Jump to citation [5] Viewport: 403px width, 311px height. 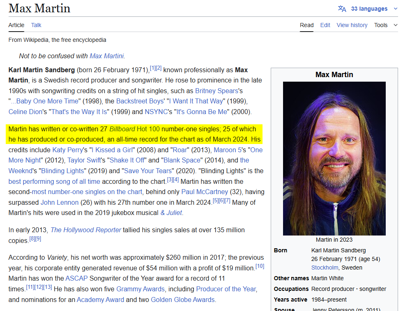tap(216, 200)
